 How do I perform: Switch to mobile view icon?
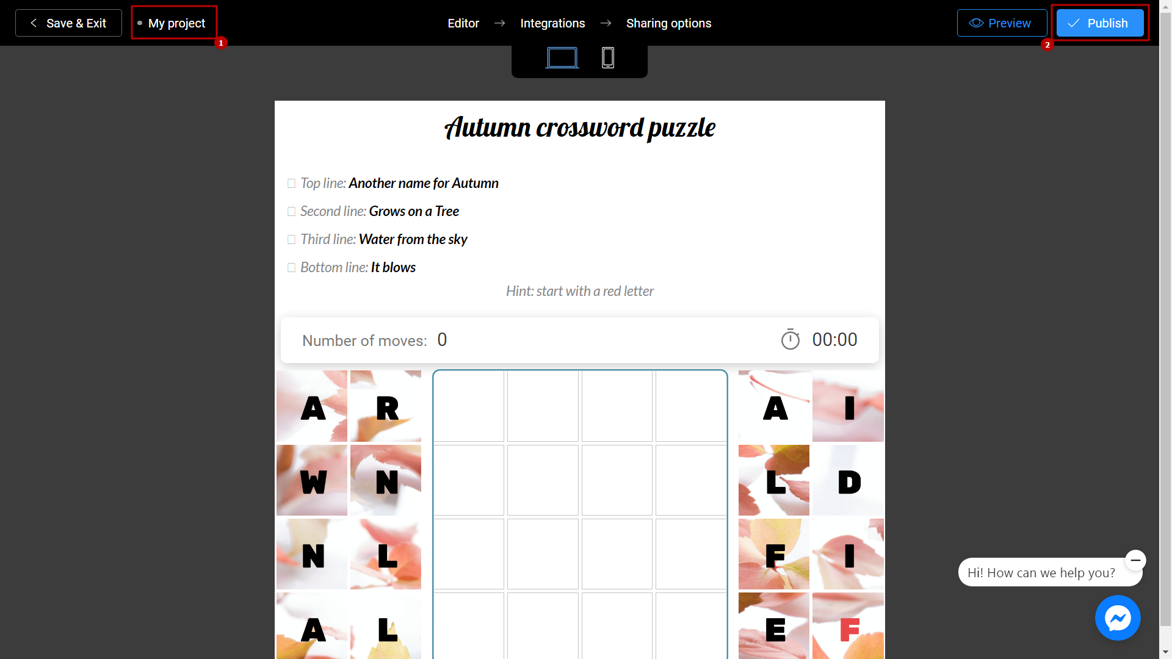point(608,58)
